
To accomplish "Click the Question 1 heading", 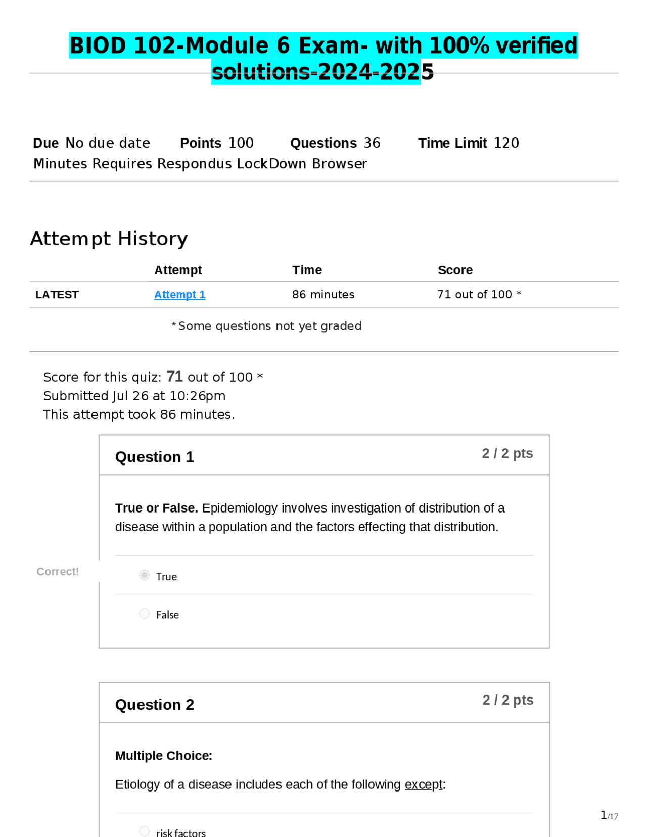I will (155, 457).
